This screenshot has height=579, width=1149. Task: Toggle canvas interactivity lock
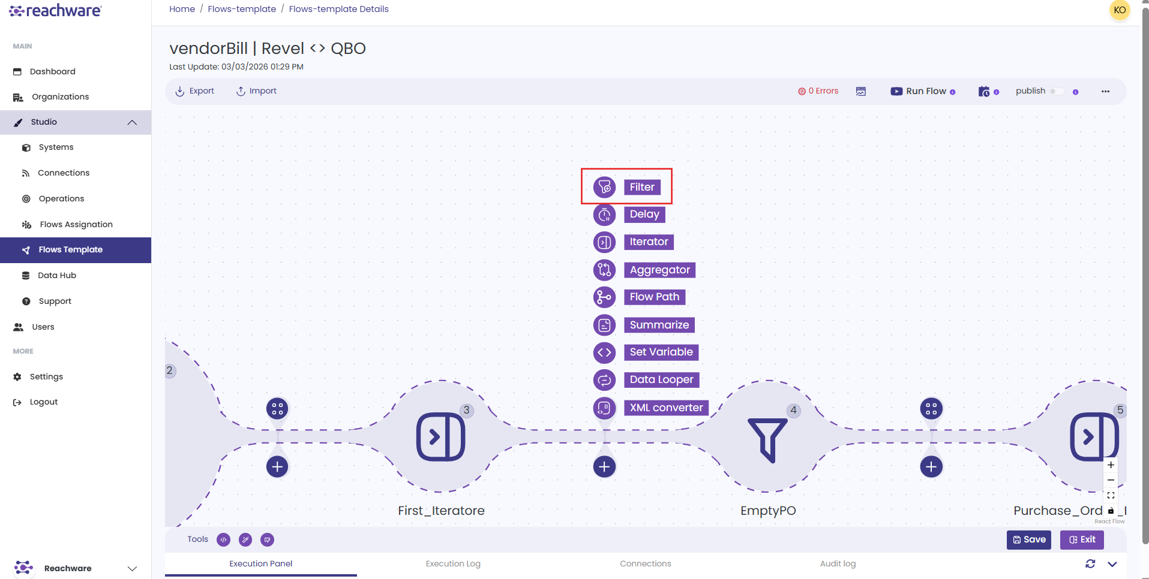pyautogui.click(x=1111, y=511)
